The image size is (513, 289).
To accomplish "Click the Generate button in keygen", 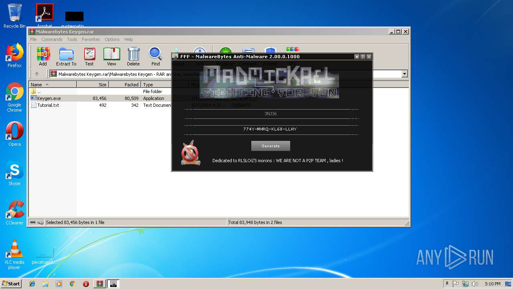I will [x=271, y=146].
